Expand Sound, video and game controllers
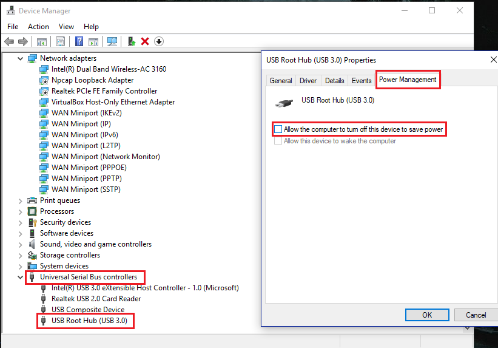Screen dimensions: 498x348 (21, 244)
